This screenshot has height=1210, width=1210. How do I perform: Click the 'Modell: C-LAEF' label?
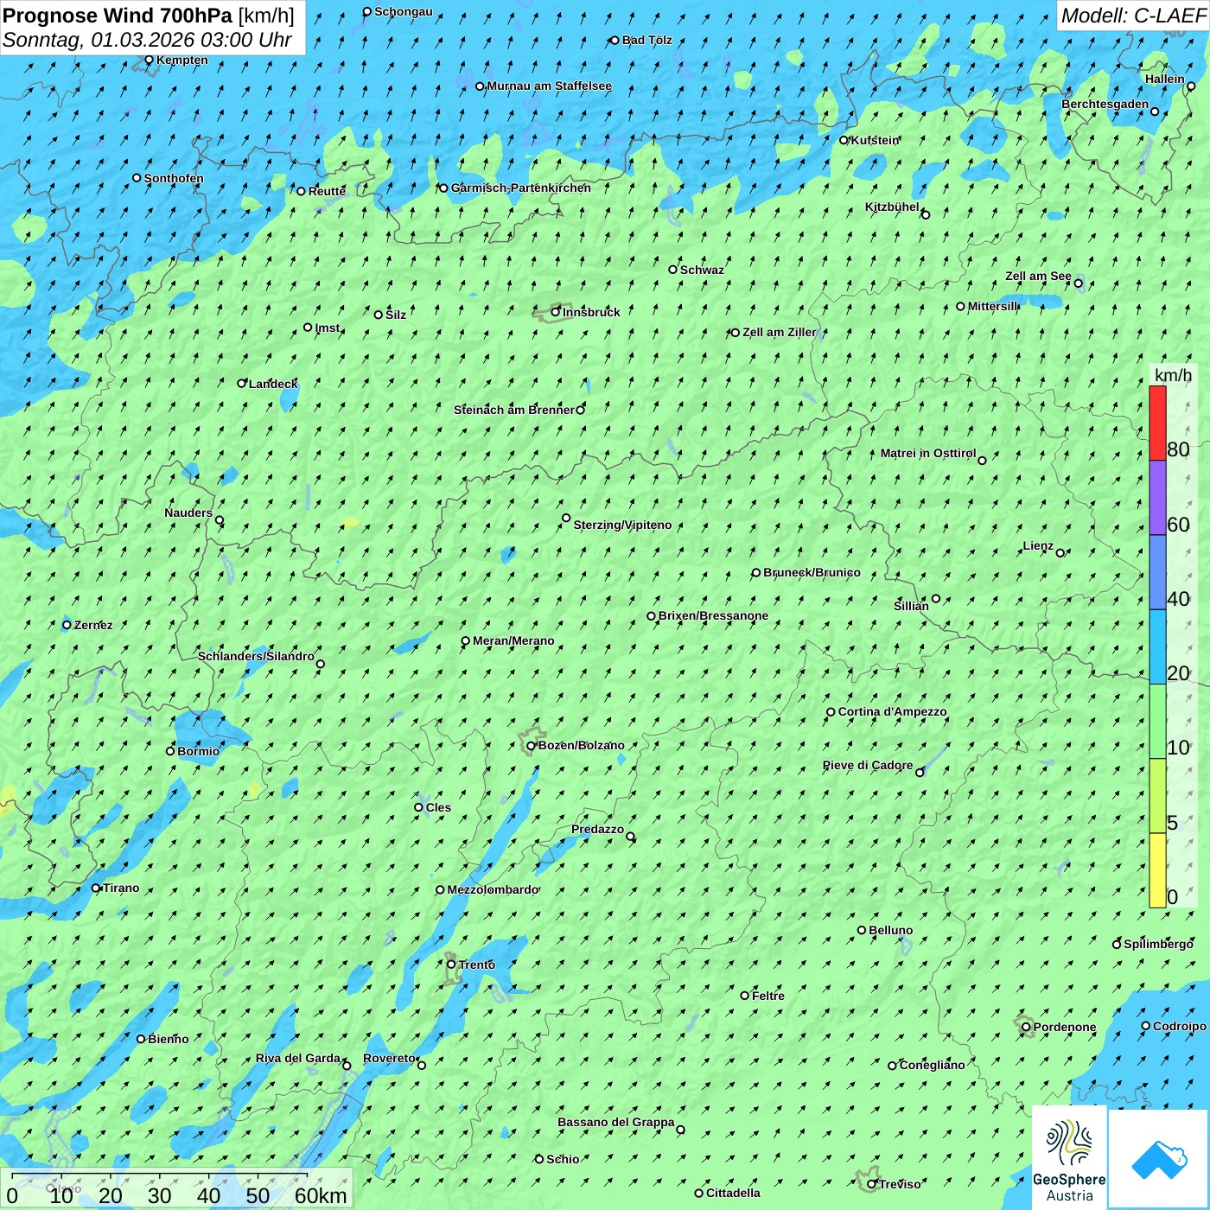1132,16
